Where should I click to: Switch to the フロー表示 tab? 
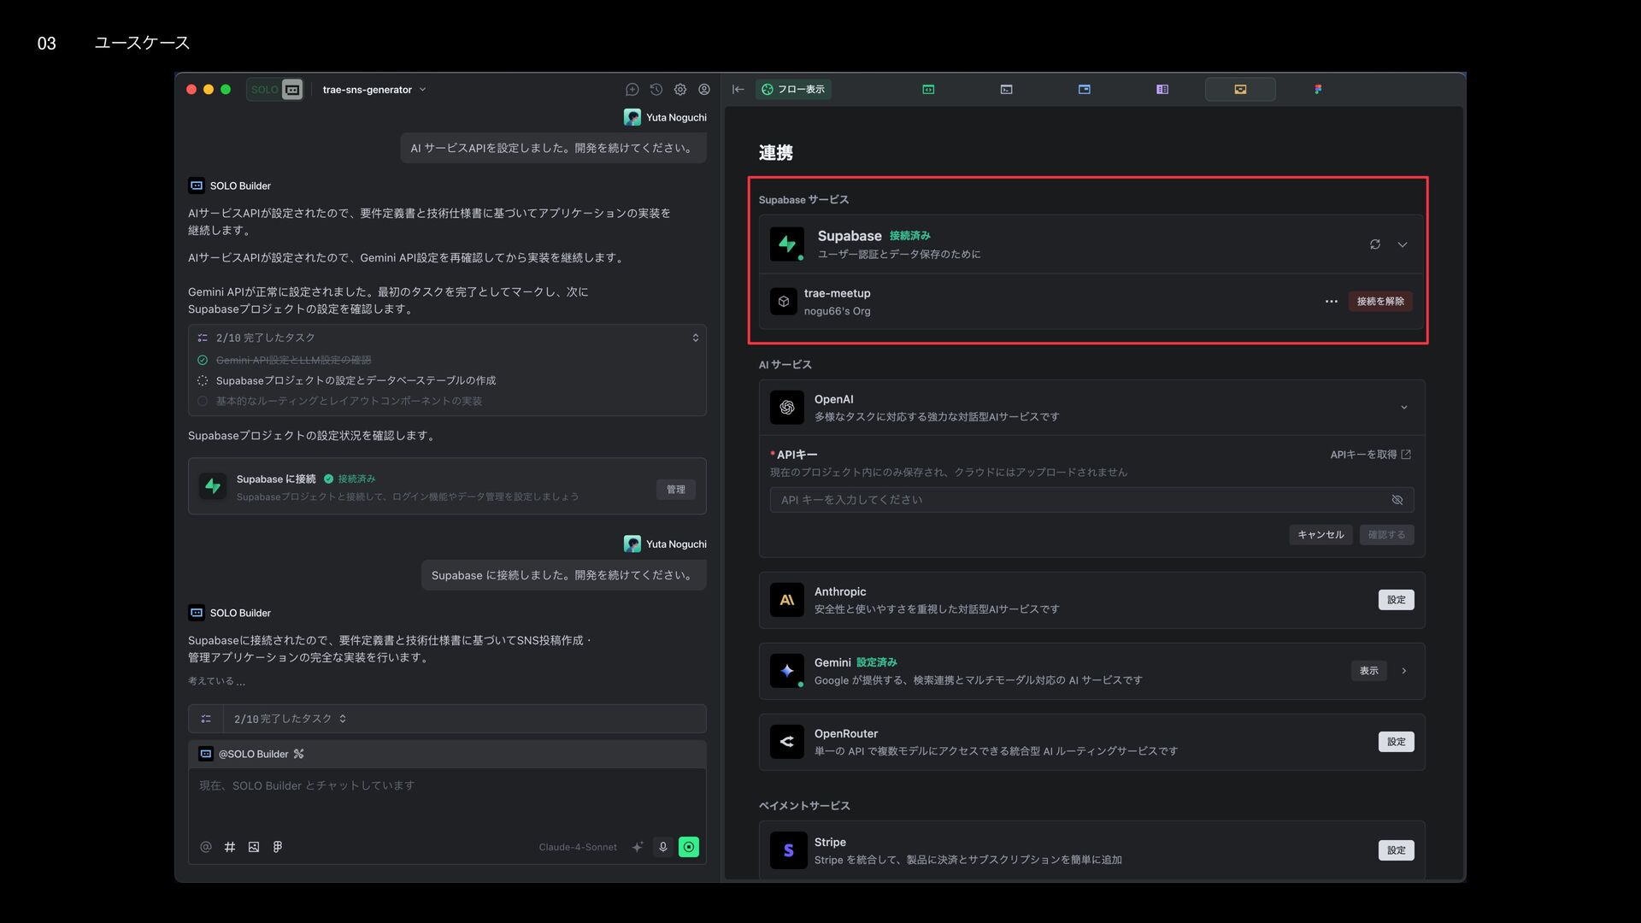[x=792, y=90]
